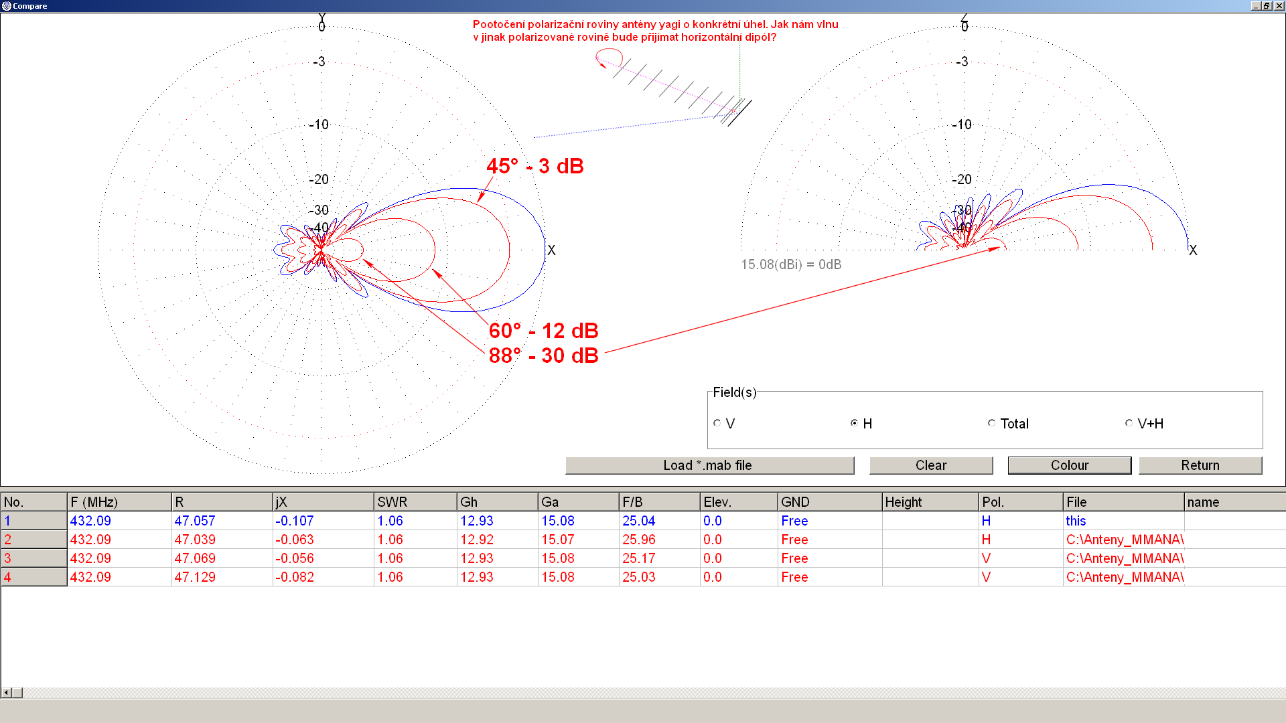Screen dimensions: 1286x723
Task: Click the SWR column header
Action: pos(415,502)
